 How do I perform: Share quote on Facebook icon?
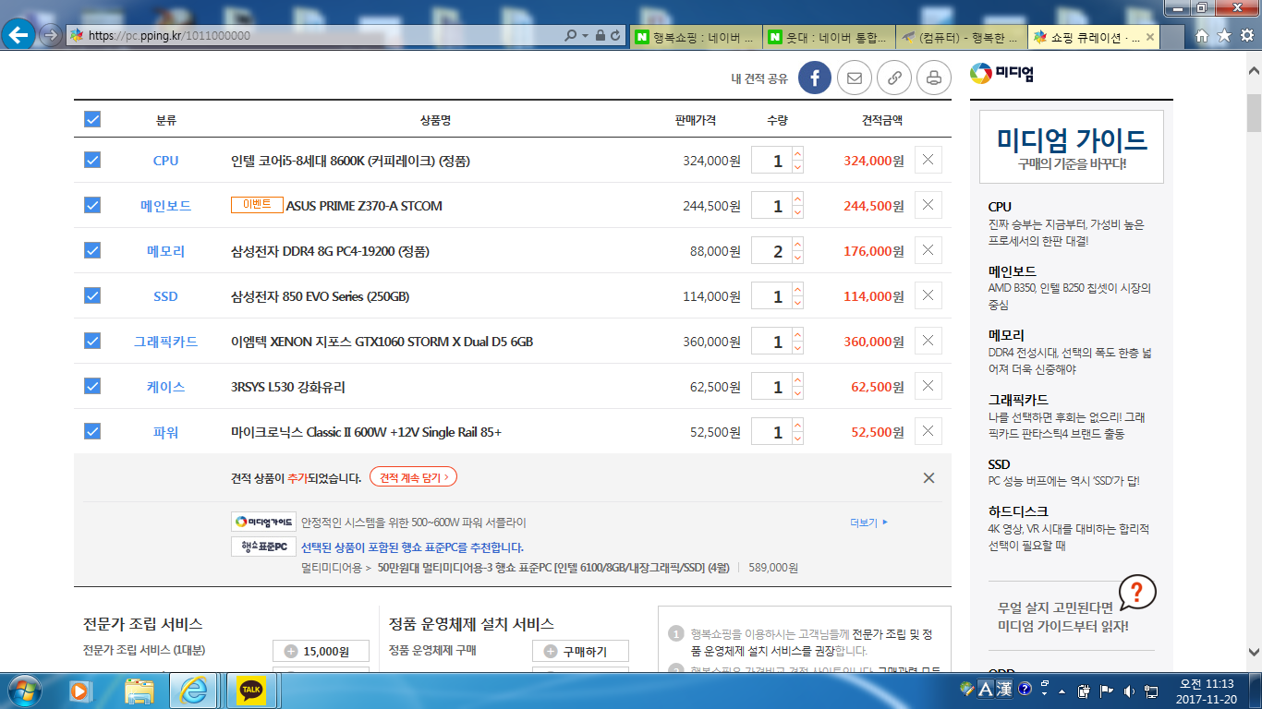click(x=815, y=78)
